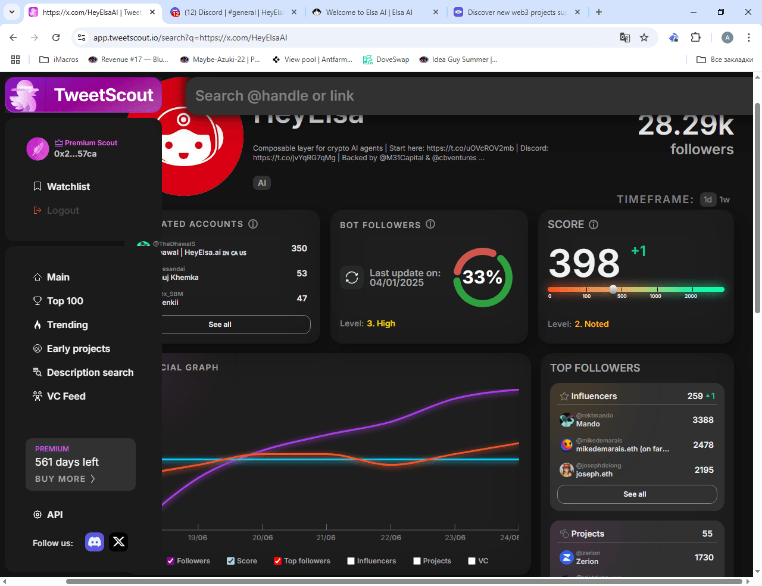Open Watchlist in sidebar
The height and width of the screenshot is (586, 762).
(62, 186)
